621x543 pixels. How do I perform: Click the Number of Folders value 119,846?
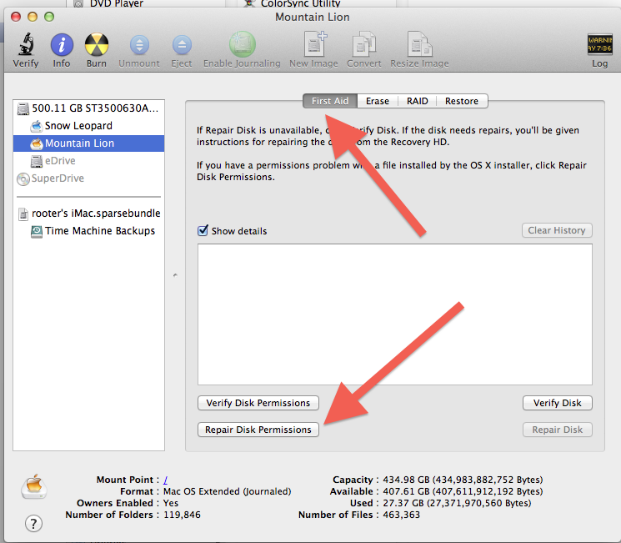pos(182,515)
